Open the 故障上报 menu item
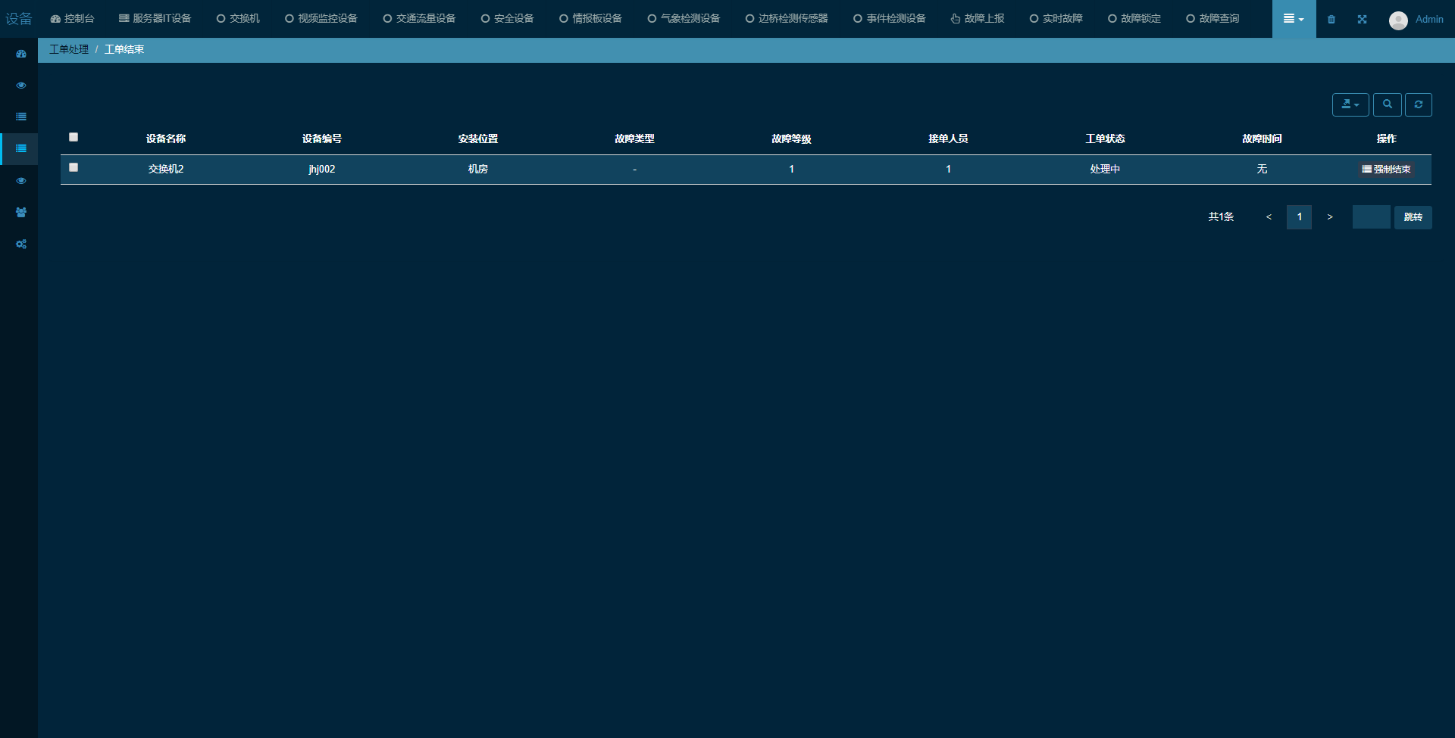Image resolution: width=1455 pixels, height=738 pixels. (x=978, y=18)
